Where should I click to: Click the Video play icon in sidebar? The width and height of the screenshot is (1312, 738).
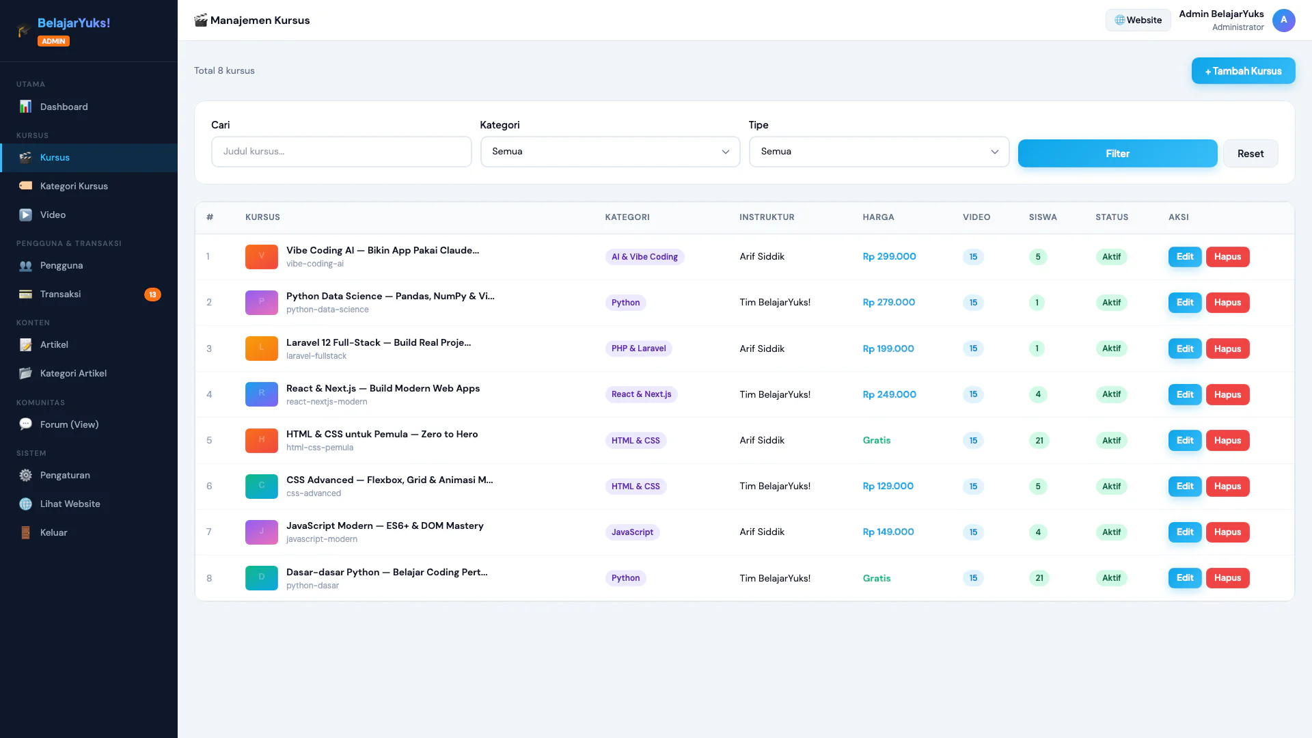[x=25, y=215]
